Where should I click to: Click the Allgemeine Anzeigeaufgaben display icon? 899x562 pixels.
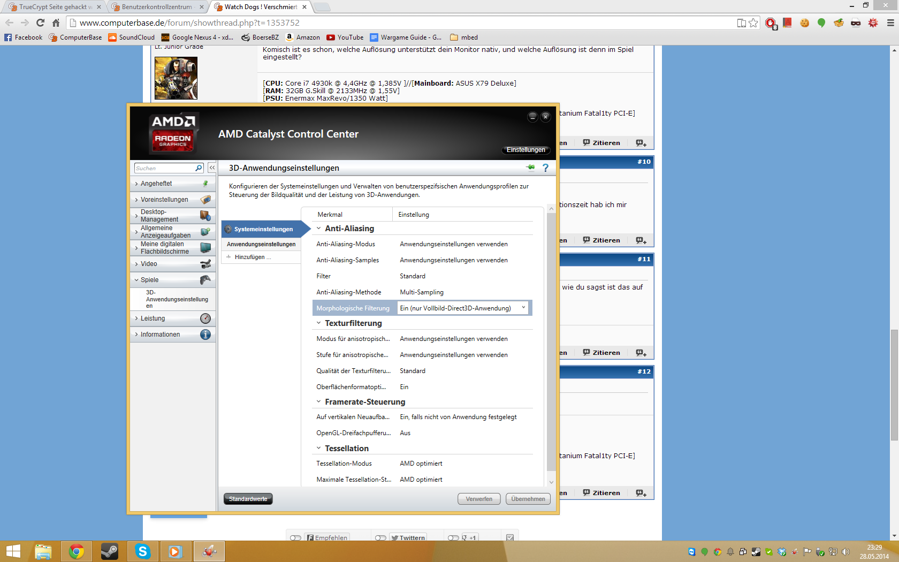tap(205, 232)
